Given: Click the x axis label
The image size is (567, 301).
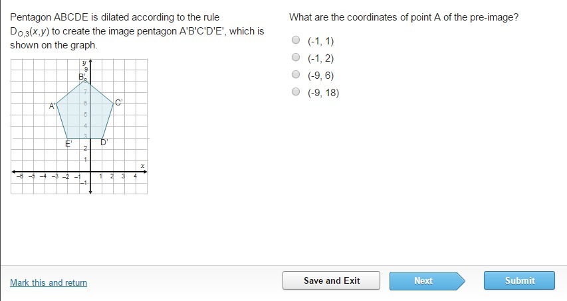Looking at the screenshot, I should pyautogui.click(x=142, y=165).
